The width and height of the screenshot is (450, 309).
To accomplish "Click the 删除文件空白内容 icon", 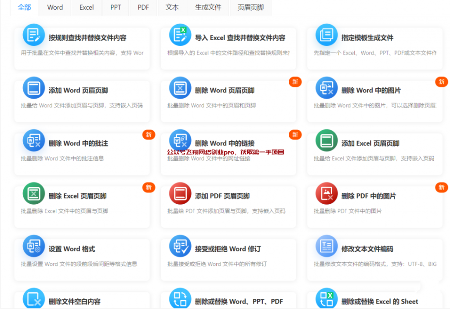I will pyautogui.click(x=33, y=299).
